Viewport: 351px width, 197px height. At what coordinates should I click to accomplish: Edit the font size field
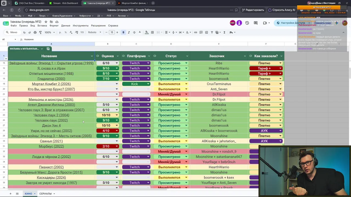tap(112, 32)
